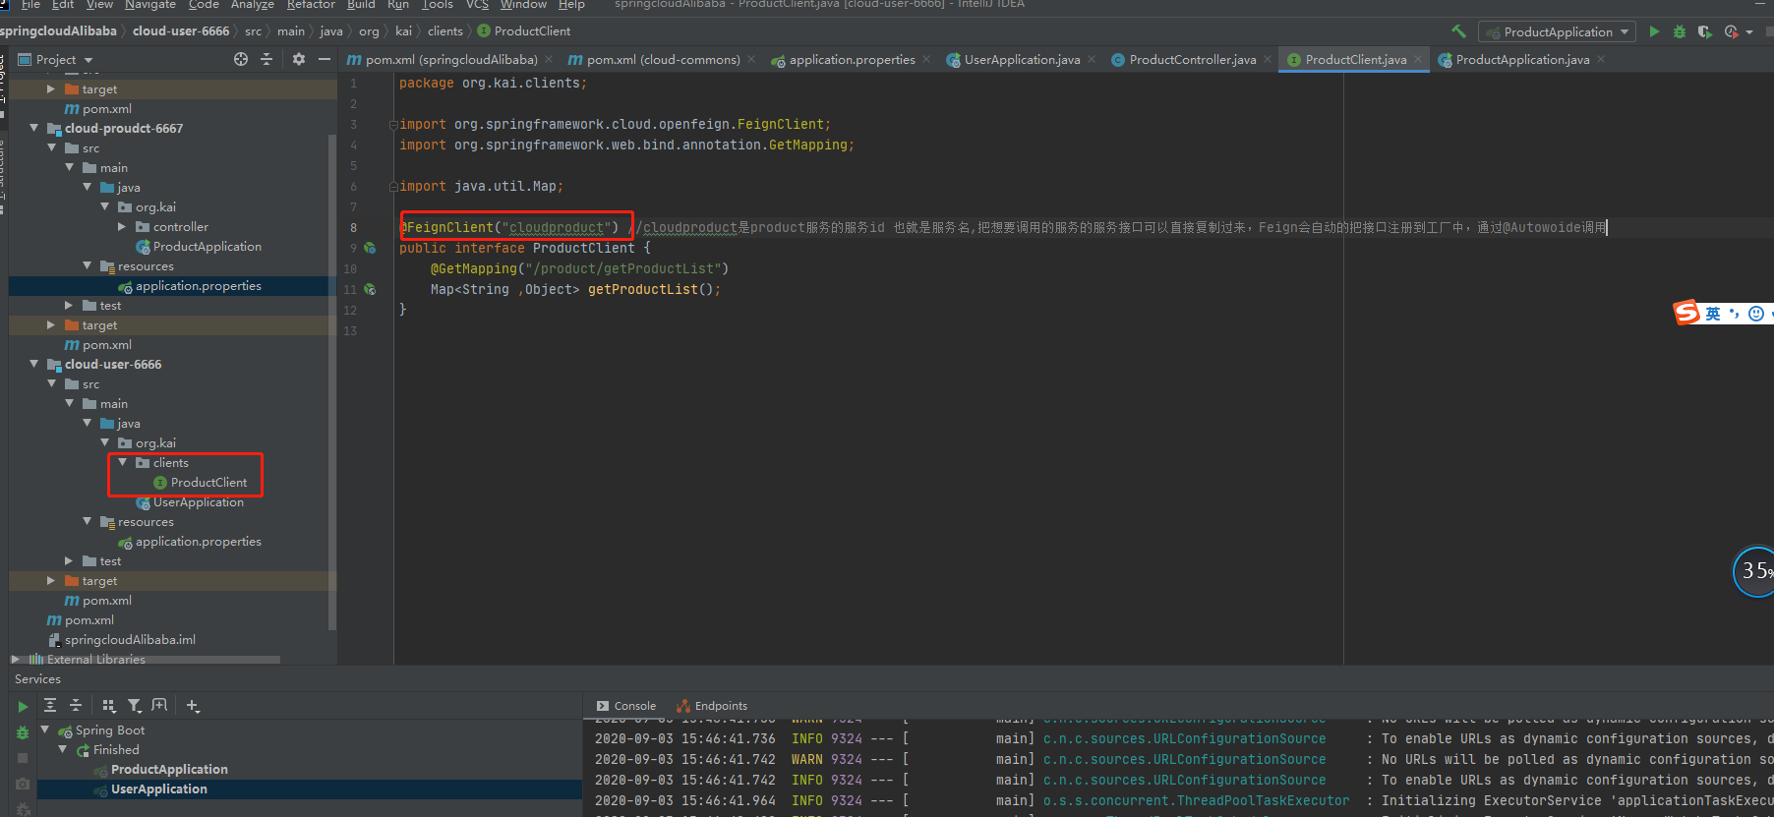
Task: Expand the target folder under cloud-proudct-6667
Action: pos(51,324)
